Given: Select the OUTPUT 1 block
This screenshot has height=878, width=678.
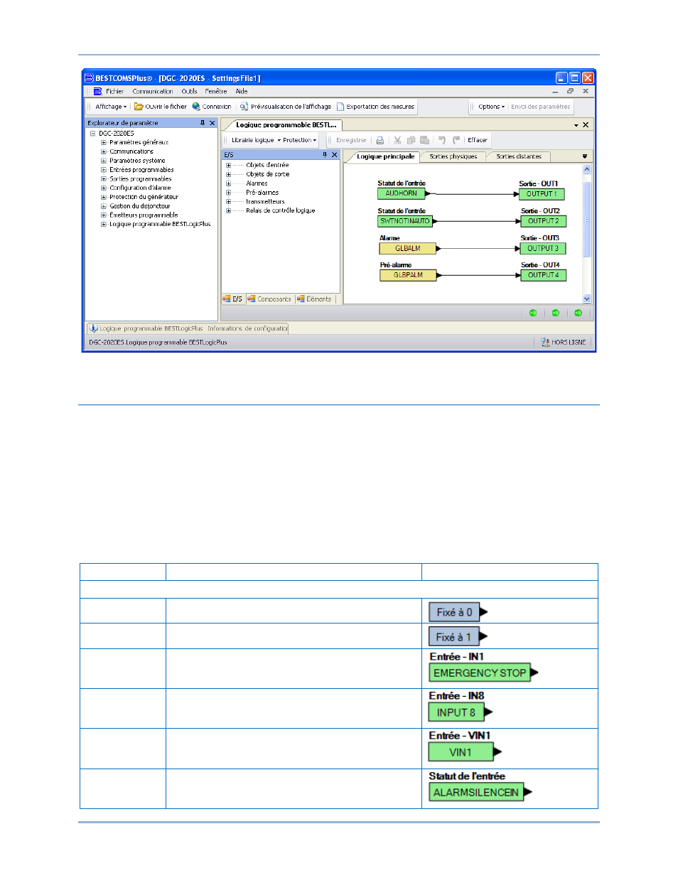Looking at the screenshot, I should tap(542, 194).
